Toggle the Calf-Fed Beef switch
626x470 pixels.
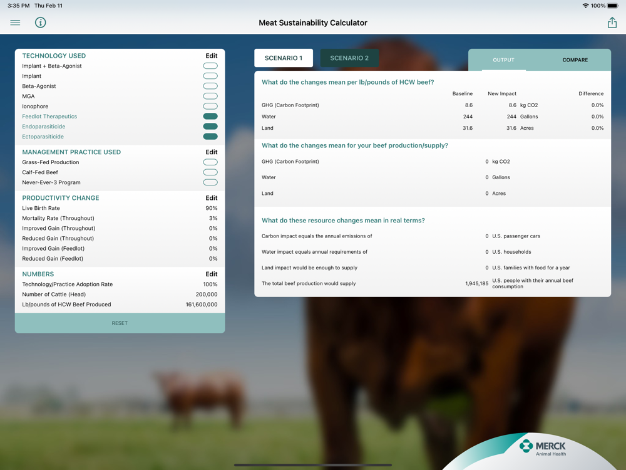click(210, 172)
